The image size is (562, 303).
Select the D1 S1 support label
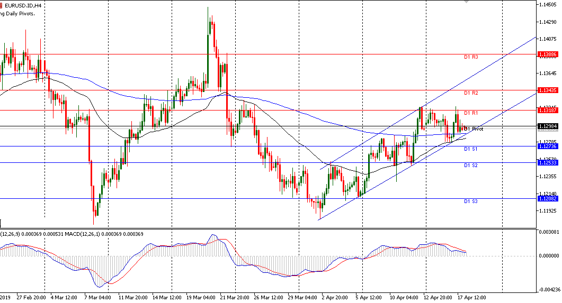click(x=470, y=149)
